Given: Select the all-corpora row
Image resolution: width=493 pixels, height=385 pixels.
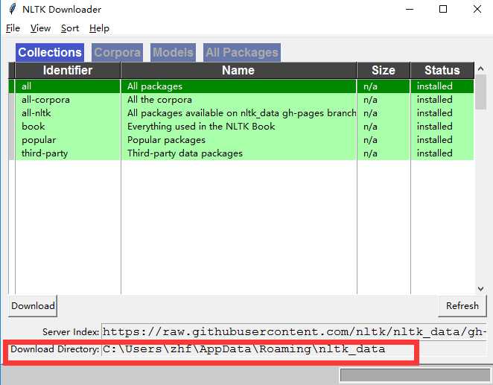Looking at the screenshot, I should pos(241,100).
